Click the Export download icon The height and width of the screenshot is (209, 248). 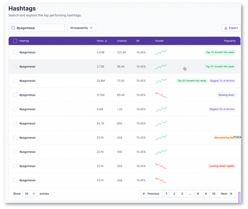point(226,28)
